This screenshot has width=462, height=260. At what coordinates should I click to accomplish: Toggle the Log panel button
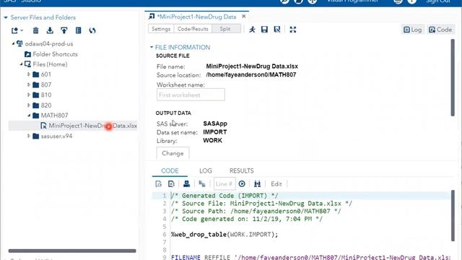coord(412,30)
